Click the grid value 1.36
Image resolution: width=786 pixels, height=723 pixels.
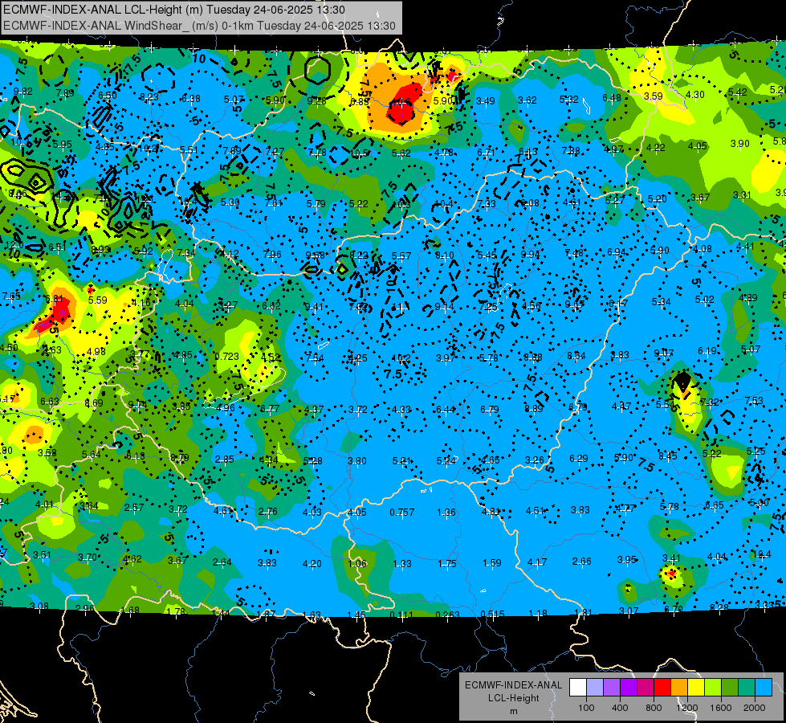pyautogui.click(x=446, y=513)
